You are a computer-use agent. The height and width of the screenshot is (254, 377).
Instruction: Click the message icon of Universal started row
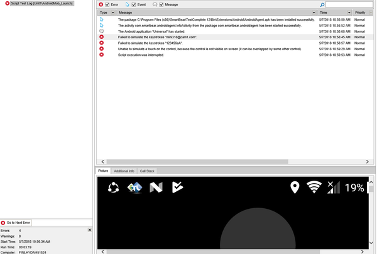click(101, 31)
